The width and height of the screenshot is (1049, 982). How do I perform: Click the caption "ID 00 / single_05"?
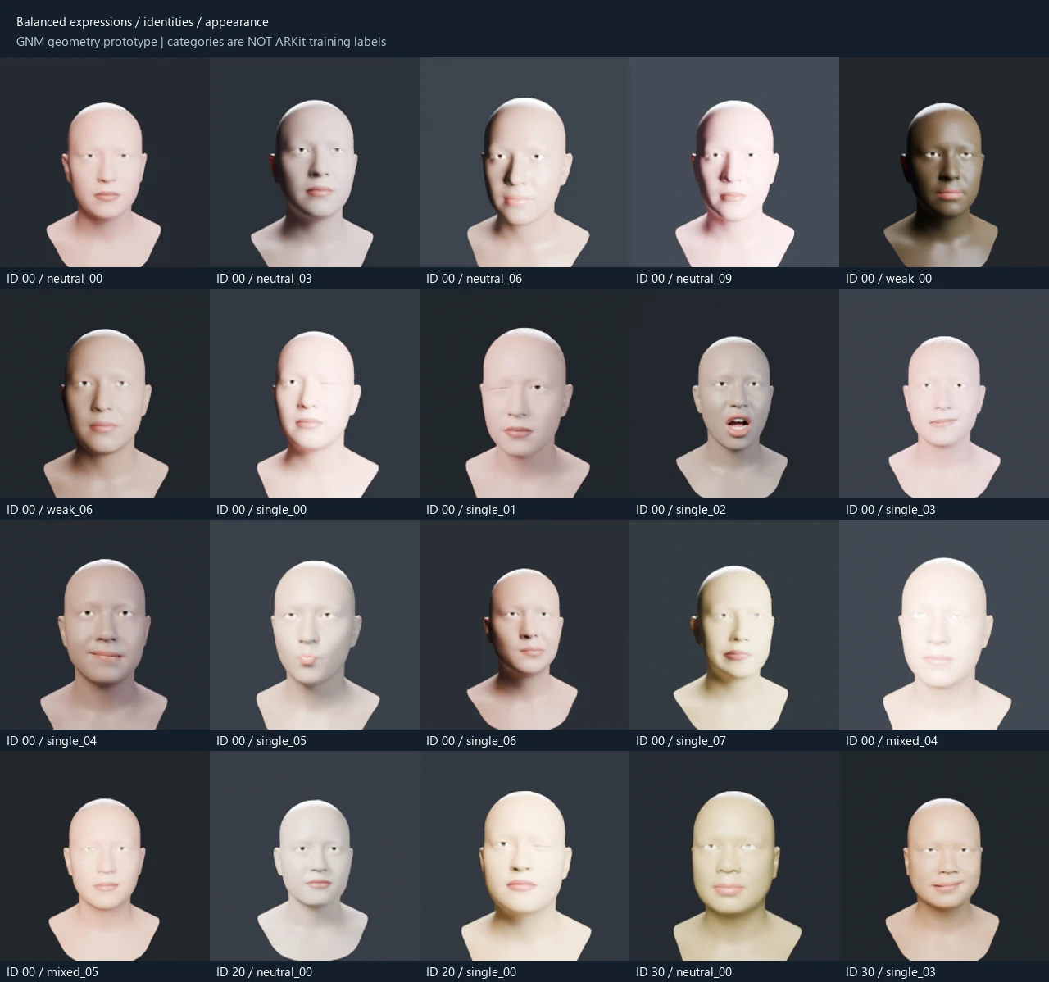(261, 741)
